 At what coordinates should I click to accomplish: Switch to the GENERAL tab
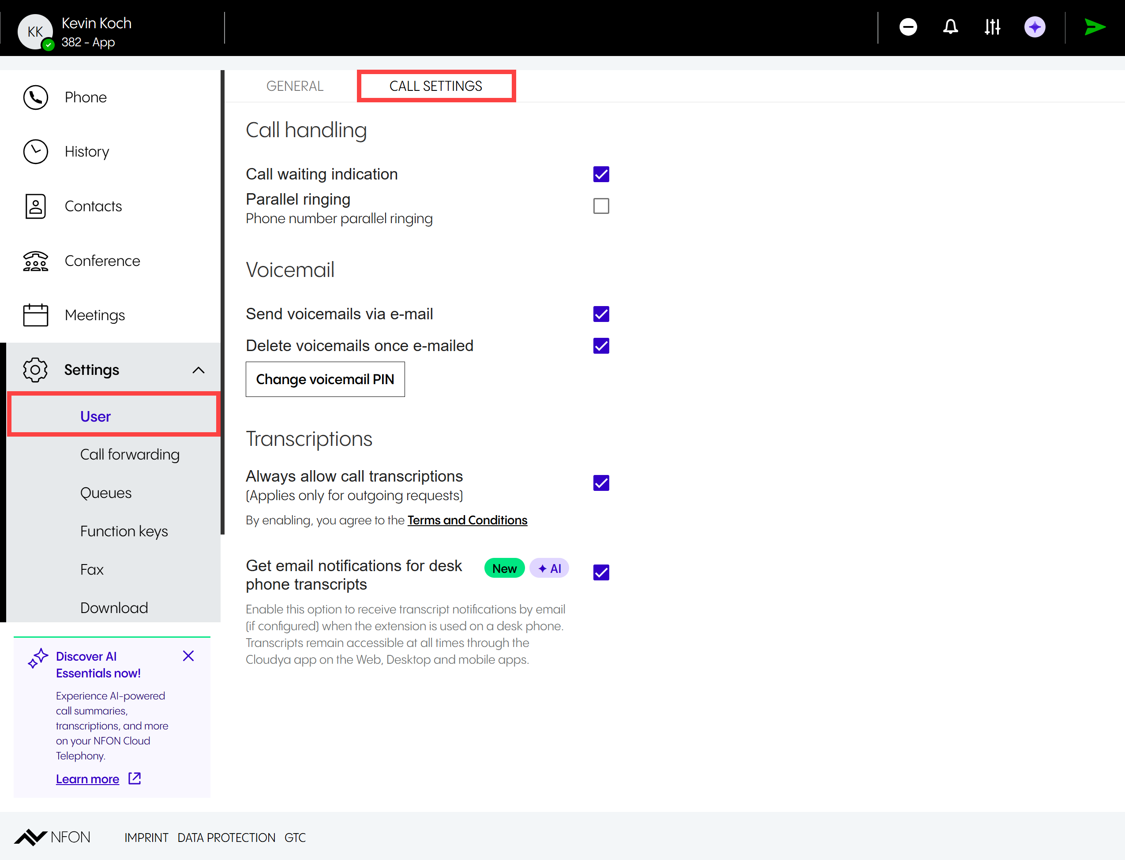click(x=295, y=86)
